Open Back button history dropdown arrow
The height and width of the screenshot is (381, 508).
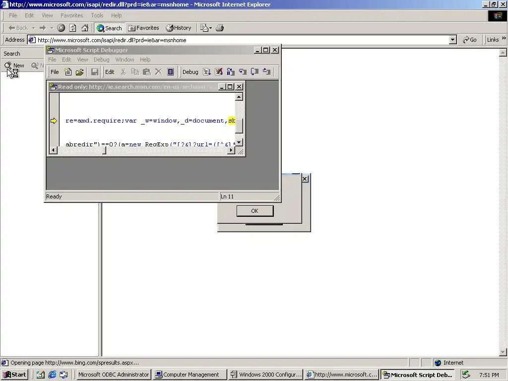33,28
